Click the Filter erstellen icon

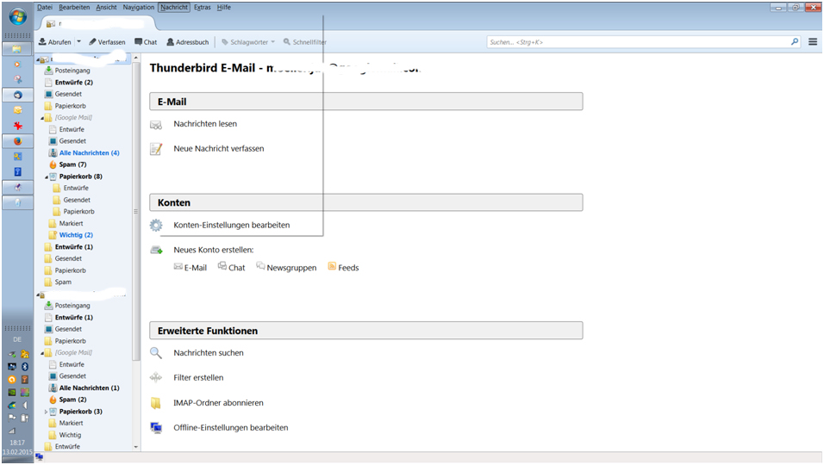(x=156, y=377)
